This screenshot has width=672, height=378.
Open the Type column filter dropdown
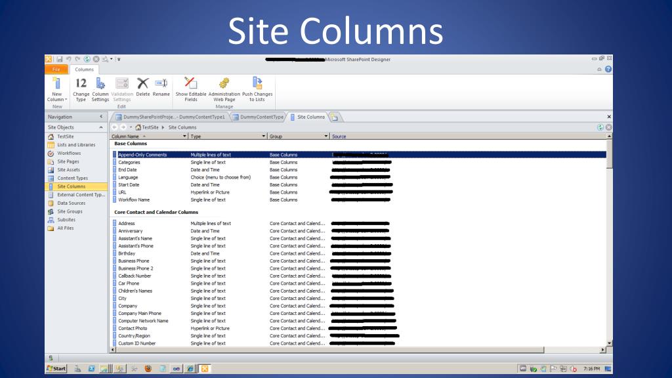[263, 136]
